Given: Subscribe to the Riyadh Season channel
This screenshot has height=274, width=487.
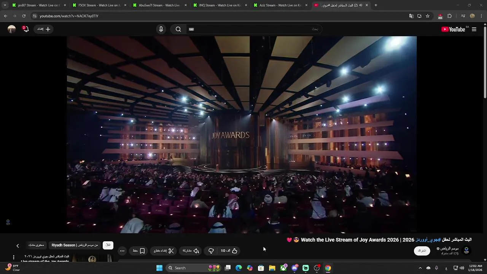Looking at the screenshot, I should click(422, 251).
